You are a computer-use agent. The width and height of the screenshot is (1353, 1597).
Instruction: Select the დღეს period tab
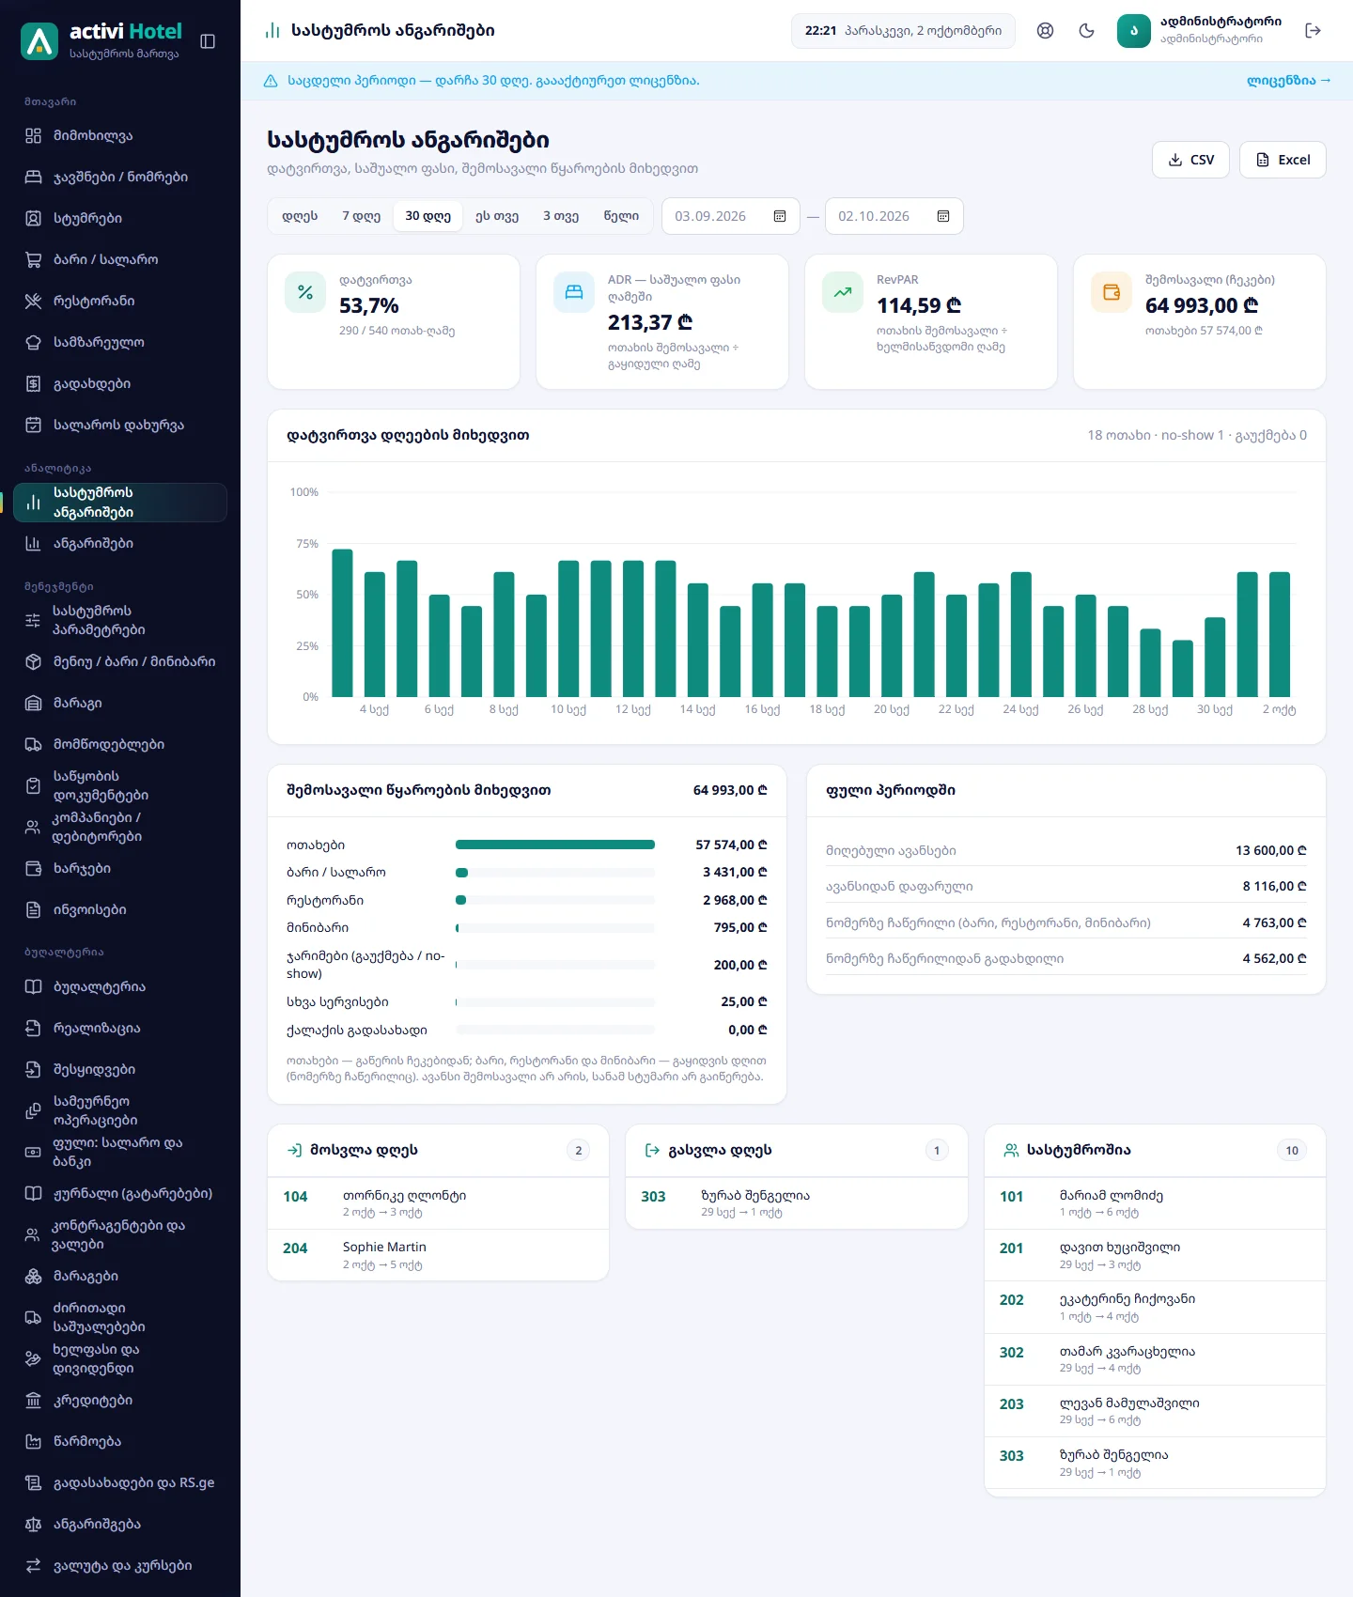[300, 216]
